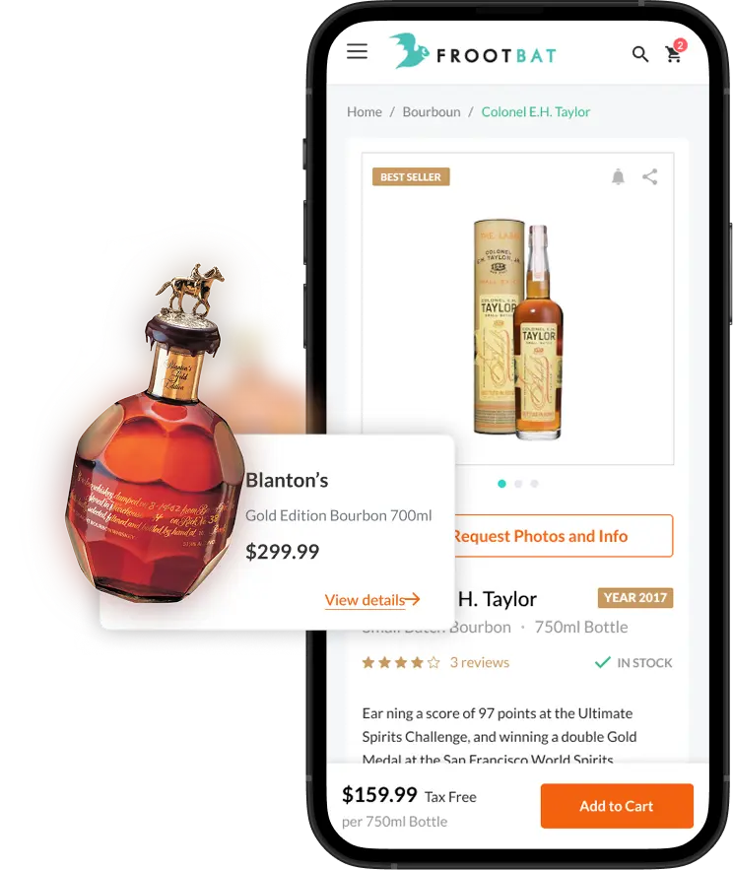
Task: Click the Add to Cart button
Action: 617,806
